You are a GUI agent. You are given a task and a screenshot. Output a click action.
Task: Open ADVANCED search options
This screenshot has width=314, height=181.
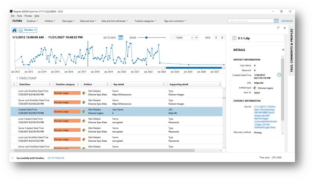click(287, 21)
